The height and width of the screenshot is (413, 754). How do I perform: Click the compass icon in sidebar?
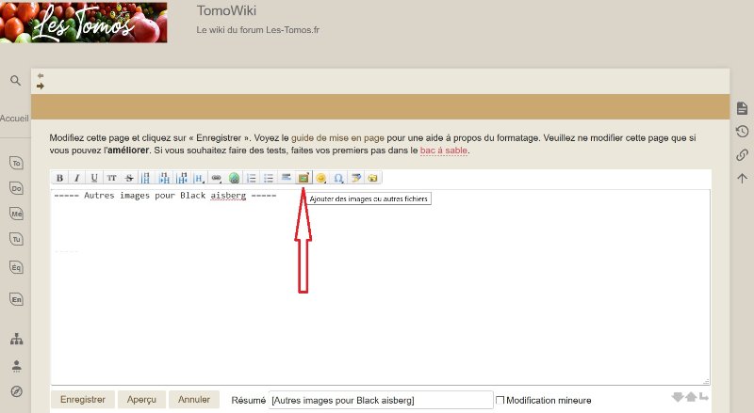(x=16, y=391)
